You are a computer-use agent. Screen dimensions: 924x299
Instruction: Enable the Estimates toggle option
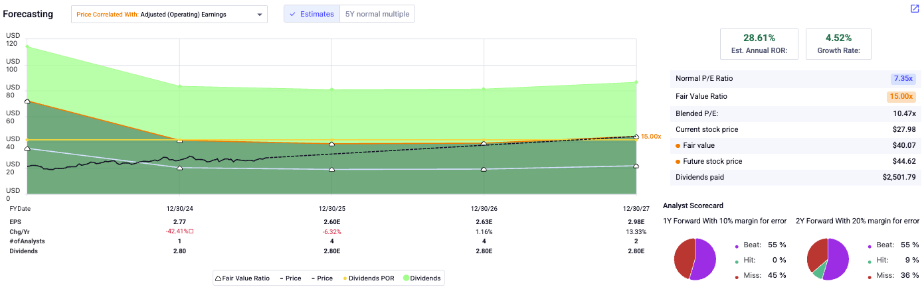pyautogui.click(x=312, y=14)
